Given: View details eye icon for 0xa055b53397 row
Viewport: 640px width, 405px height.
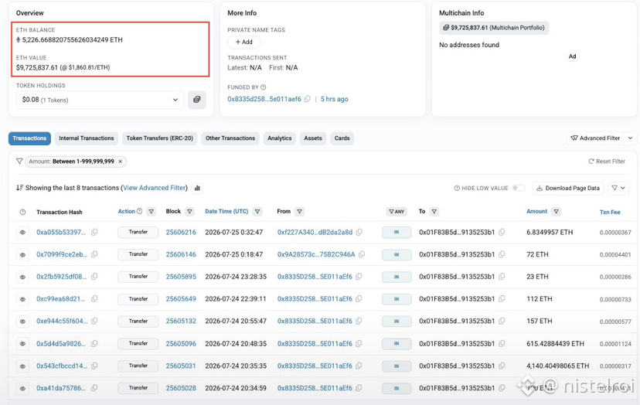Looking at the screenshot, I should coord(23,233).
